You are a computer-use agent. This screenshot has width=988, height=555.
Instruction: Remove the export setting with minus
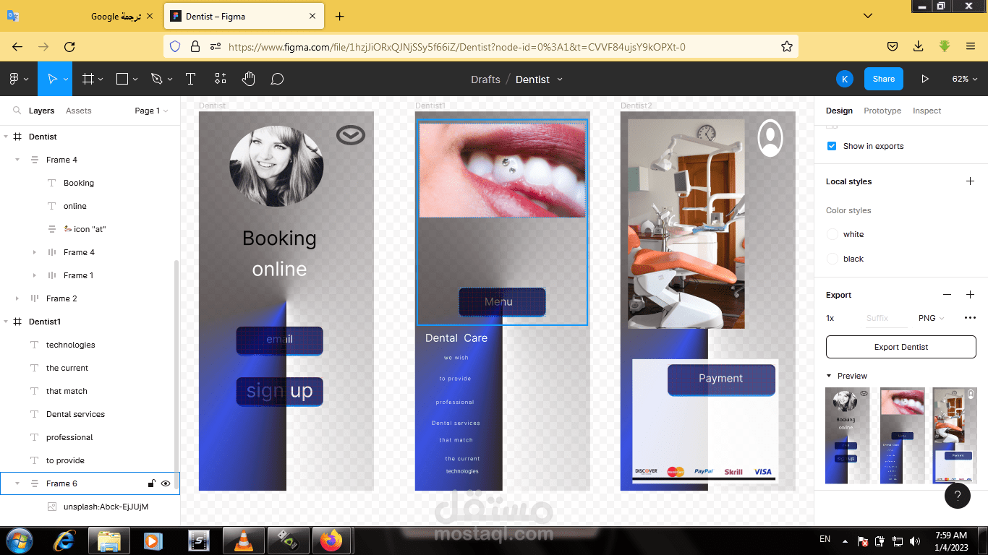tap(947, 295)
